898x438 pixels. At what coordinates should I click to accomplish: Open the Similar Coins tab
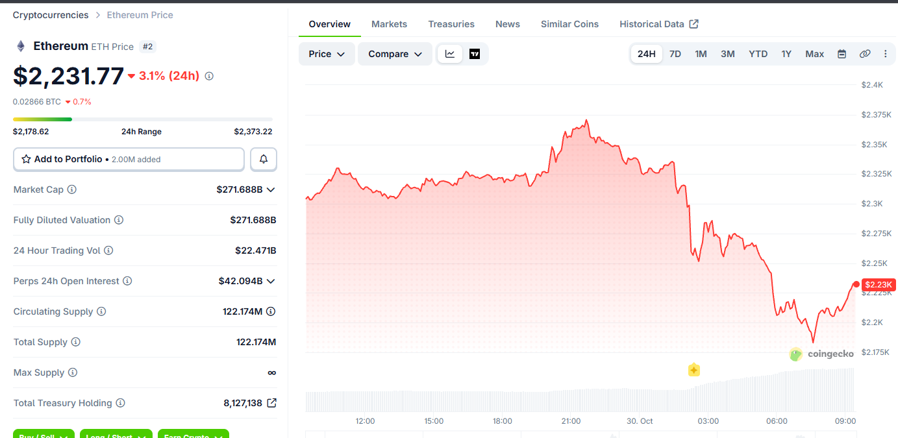(570, 24)
